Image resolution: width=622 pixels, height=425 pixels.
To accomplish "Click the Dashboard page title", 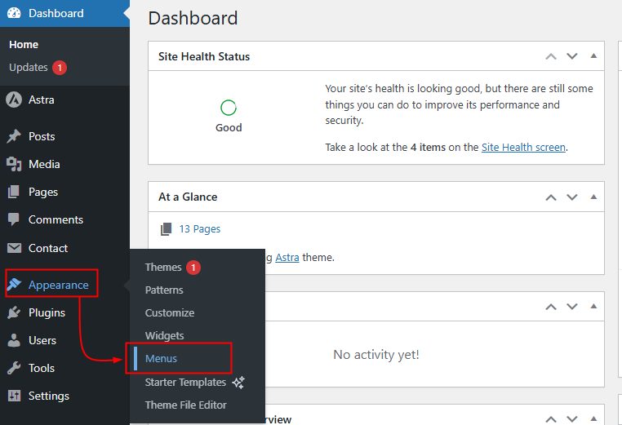I will click(x=193, y=18).
